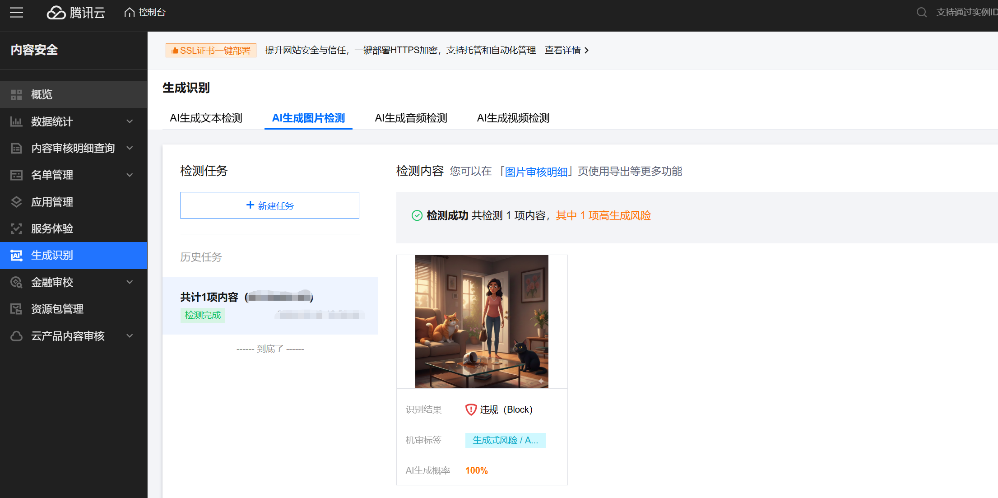Switch to AI-generated audio detection tab
Image resolution: width=998 pixels, height=498 pixels.
[x=411, y=118]
